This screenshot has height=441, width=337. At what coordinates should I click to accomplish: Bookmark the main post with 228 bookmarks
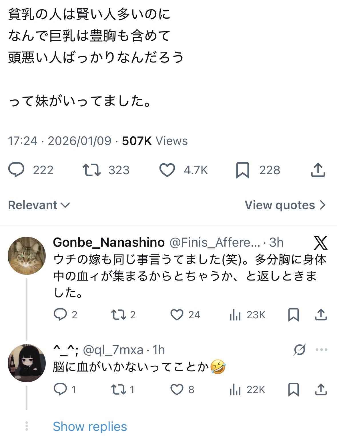pos(242,170)
